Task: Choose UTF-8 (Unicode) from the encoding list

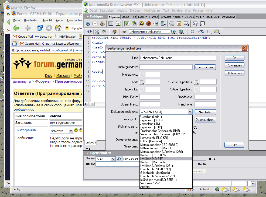Action: [x=151, y=141]
